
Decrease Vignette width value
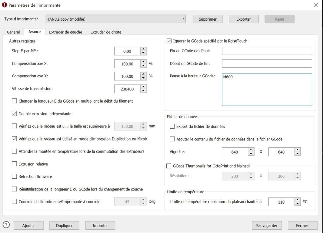[251, 154]
